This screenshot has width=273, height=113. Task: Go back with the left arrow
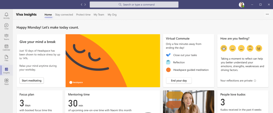(82, 5)
